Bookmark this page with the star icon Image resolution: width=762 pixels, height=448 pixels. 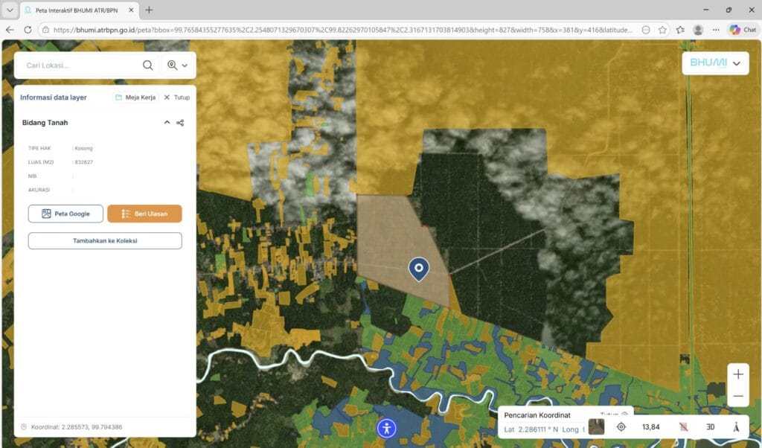tap(662, 30)
